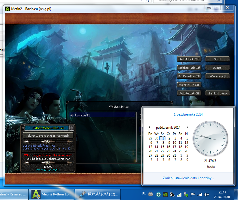238x200 pixels.
Task: Toggle the ExpDonation Off button
Action: tap(189, 76)
